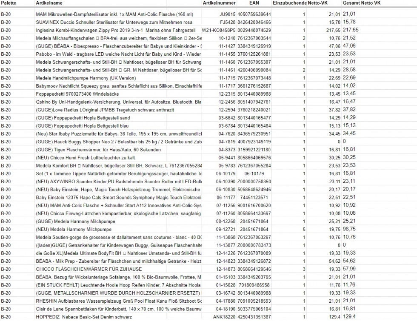Screen dimensions: 417x321
Task: Click EAN Z000000783473
Action: (254, 246)
